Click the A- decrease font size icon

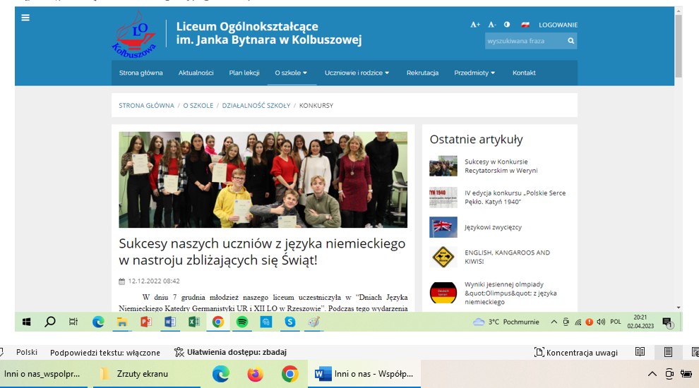(491, 25)
